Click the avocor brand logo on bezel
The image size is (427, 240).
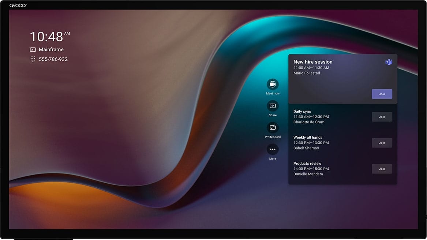pyautogui.click(x=18, y=5)
